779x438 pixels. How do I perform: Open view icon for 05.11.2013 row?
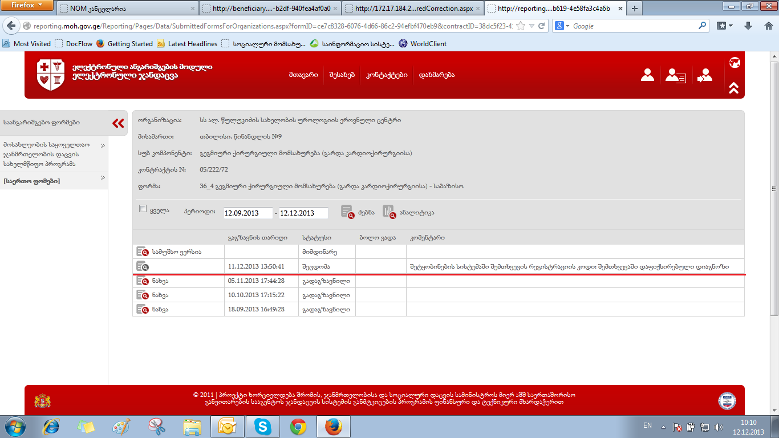[x=142, y=281]
